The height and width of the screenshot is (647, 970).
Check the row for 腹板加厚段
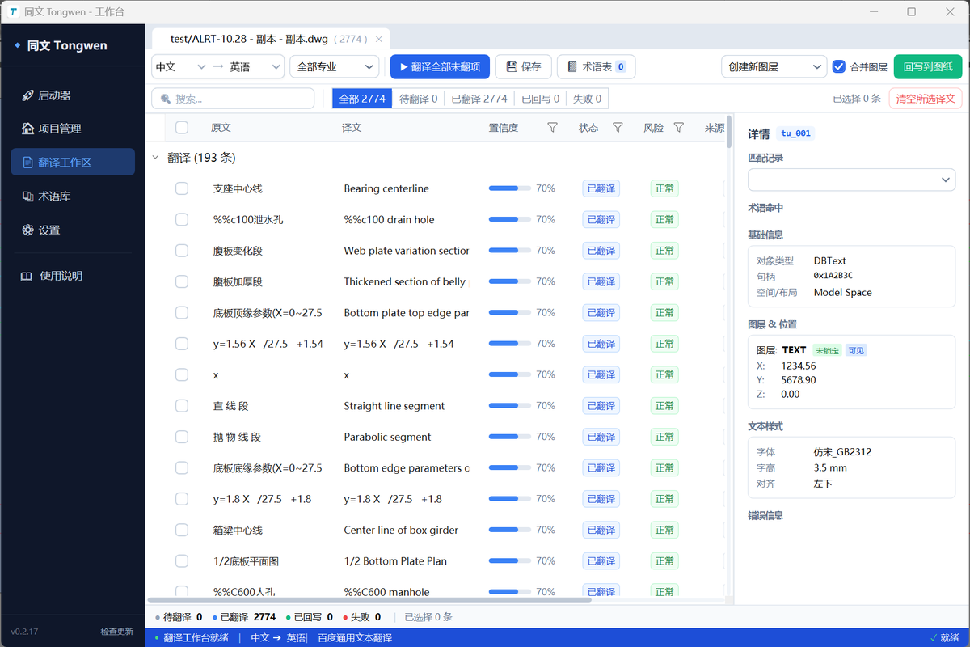182,281
